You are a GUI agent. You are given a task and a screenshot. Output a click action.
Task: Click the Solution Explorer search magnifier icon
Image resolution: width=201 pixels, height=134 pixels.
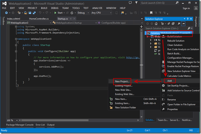point(189,28)
